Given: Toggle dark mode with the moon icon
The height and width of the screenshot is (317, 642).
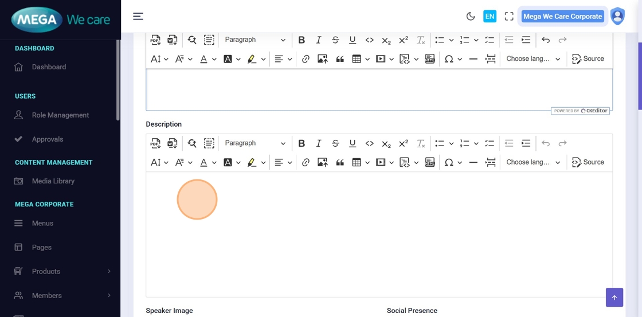Looking at the screenshot, I should pyautogui.click(x=471, y=17).
